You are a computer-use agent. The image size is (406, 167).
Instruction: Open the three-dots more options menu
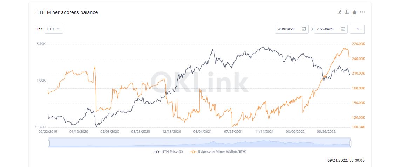(362, 12)
